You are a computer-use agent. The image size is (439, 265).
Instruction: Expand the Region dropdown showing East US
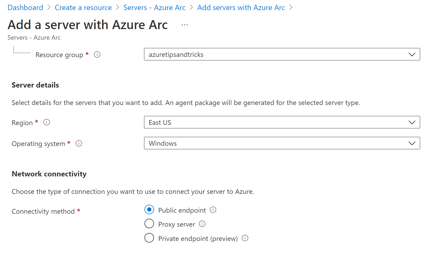[282, 122]
